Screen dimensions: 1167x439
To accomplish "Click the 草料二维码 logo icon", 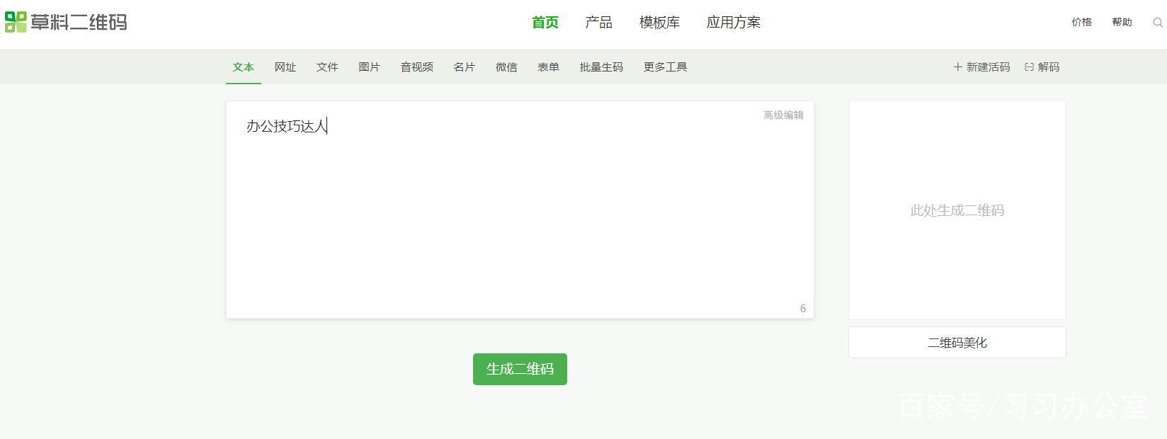I will coord(16,22).
